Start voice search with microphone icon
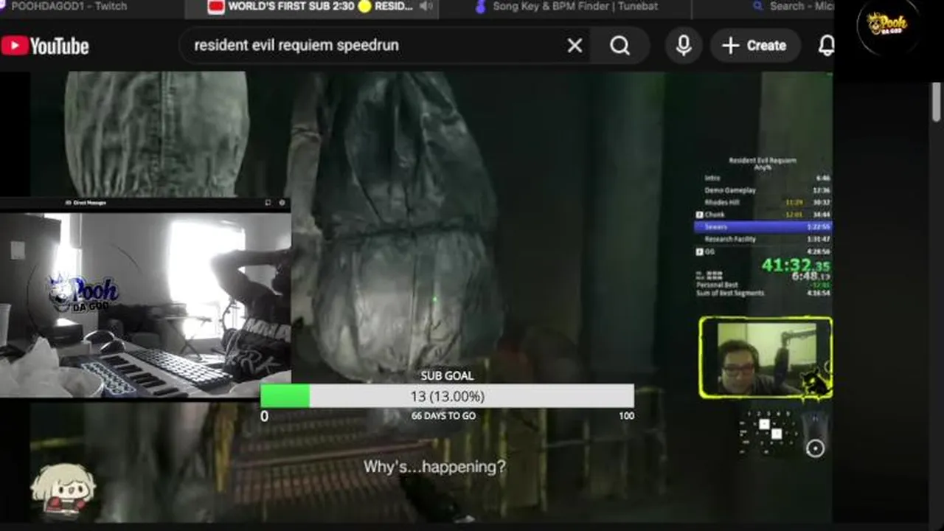Image resolution: width=944 pixels, height=531 pixels. [684, 46]
